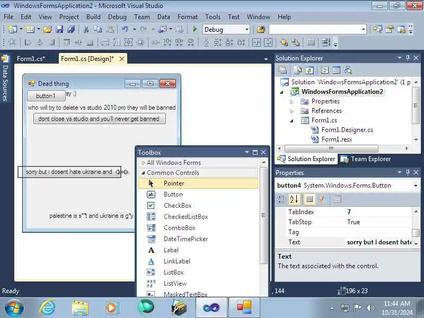Click Bring to Front layout icon
This screenshot has width=424, height=318.
(284, 42)
